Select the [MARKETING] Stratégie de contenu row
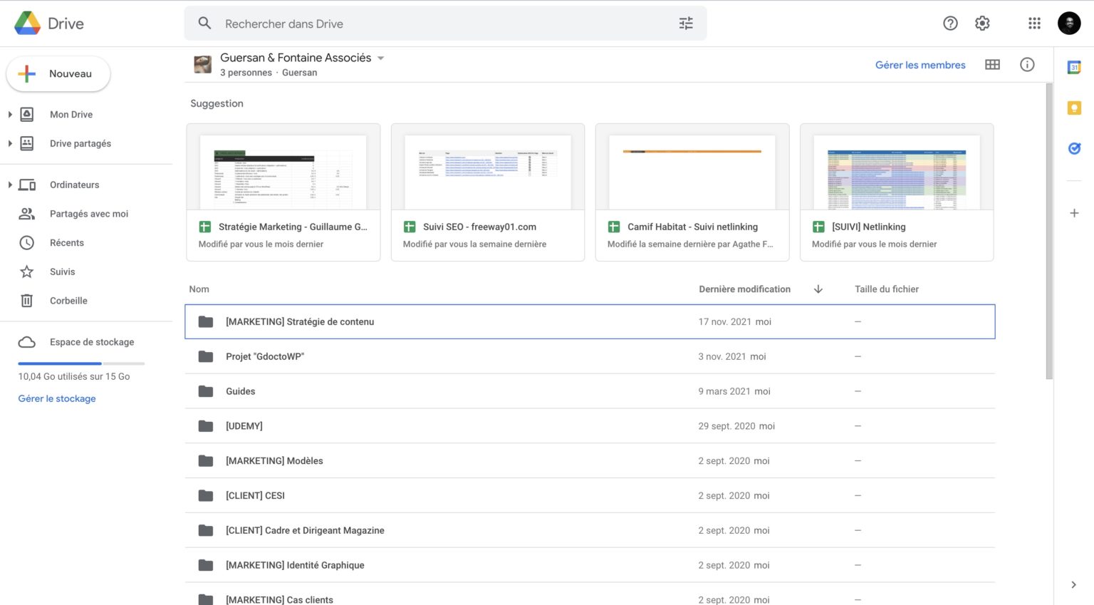Screen dimensions: 1094x605 click(x=299, y=321)
